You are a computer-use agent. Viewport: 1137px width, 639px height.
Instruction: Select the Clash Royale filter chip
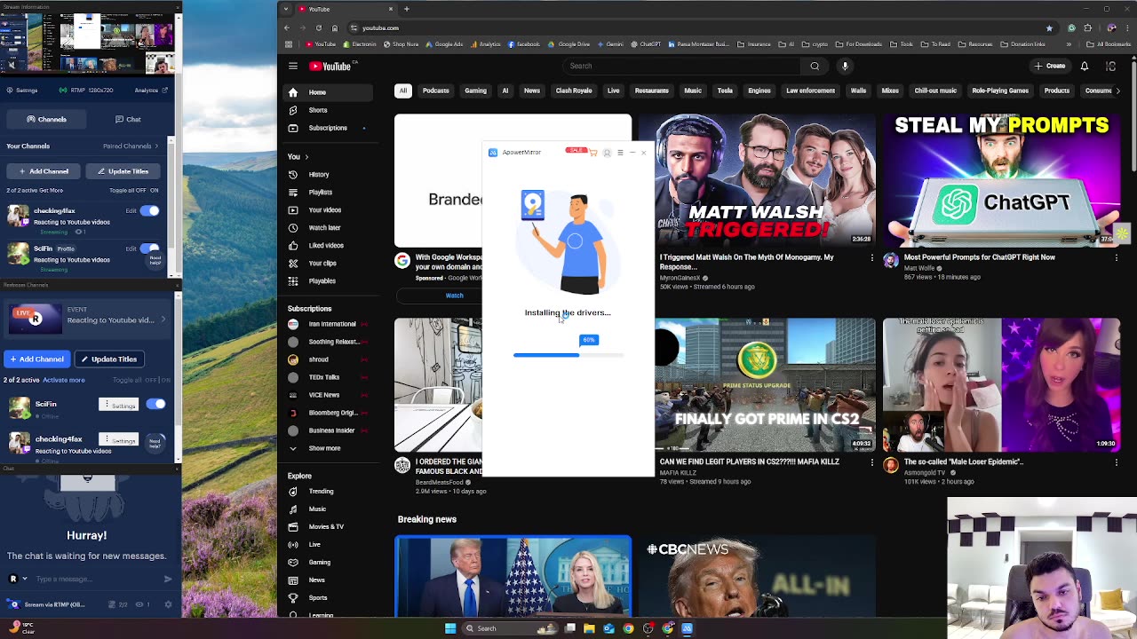[x=574, y=91]
